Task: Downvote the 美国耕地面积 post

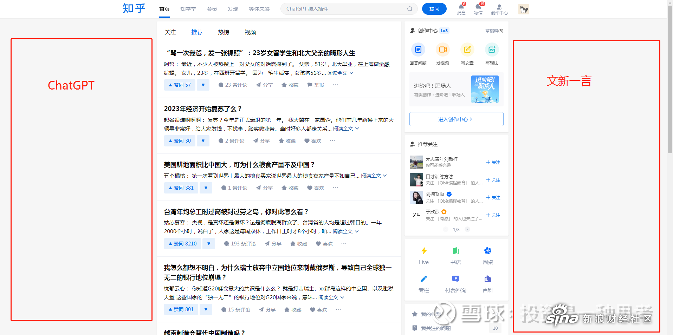Action: (206, 188)
